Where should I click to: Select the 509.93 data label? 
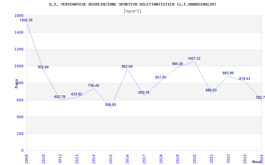coord(110,105)
